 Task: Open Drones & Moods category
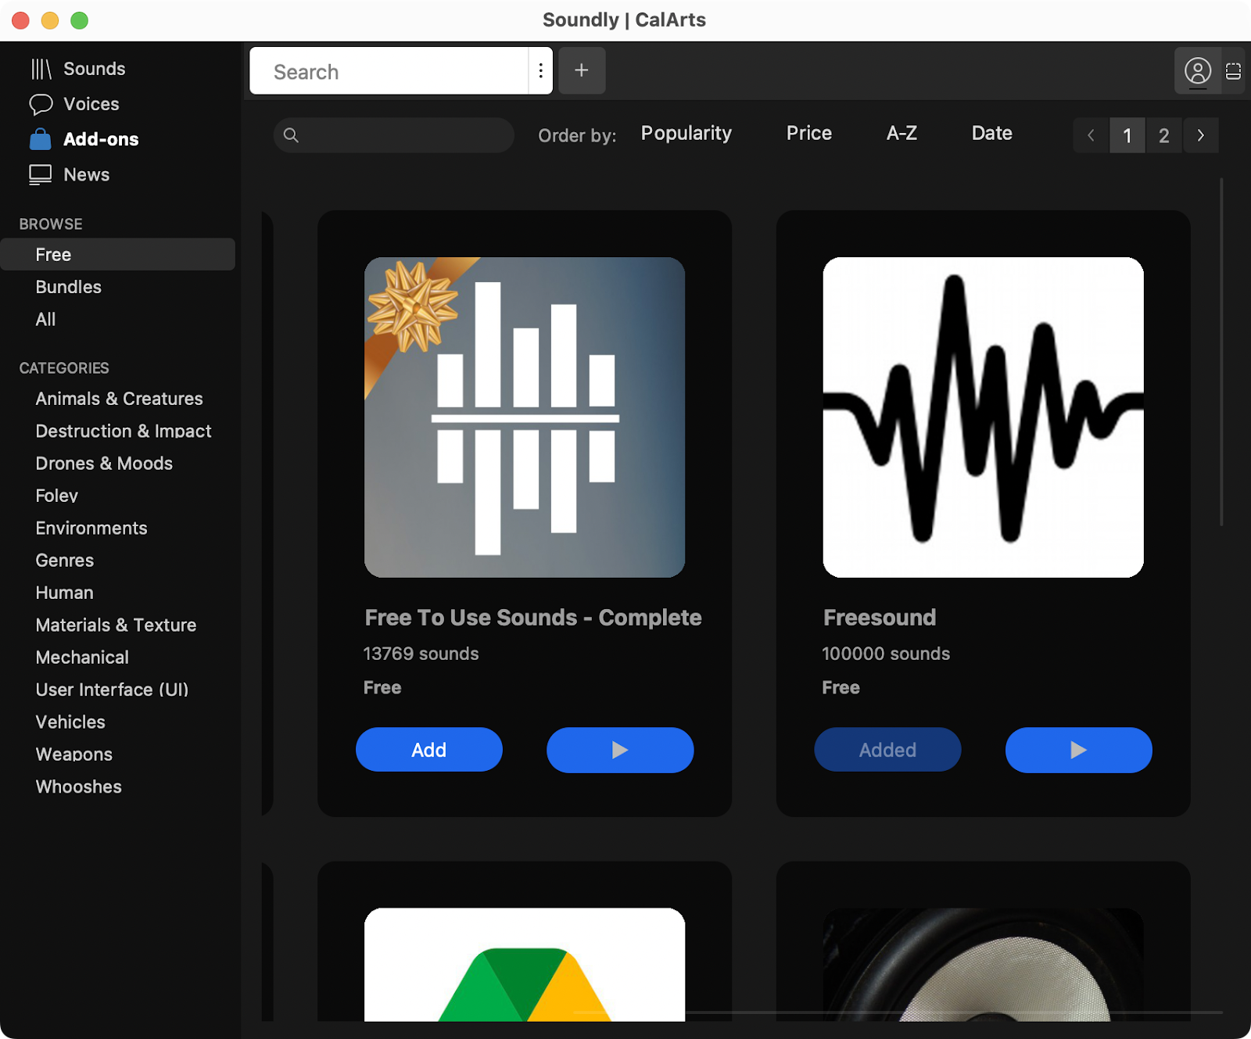[x=104, y=464]
